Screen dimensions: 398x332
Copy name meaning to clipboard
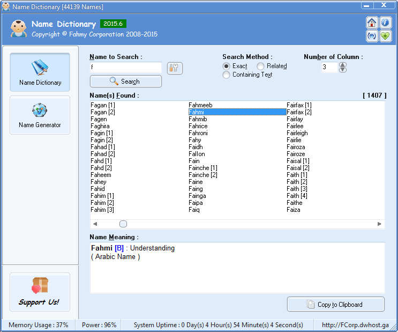(x=335, y=304)
